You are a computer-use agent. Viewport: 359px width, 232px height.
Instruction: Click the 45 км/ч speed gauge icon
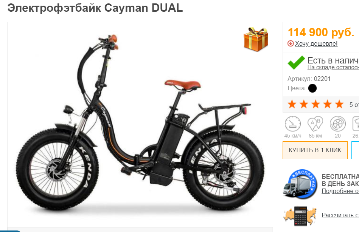292,124
